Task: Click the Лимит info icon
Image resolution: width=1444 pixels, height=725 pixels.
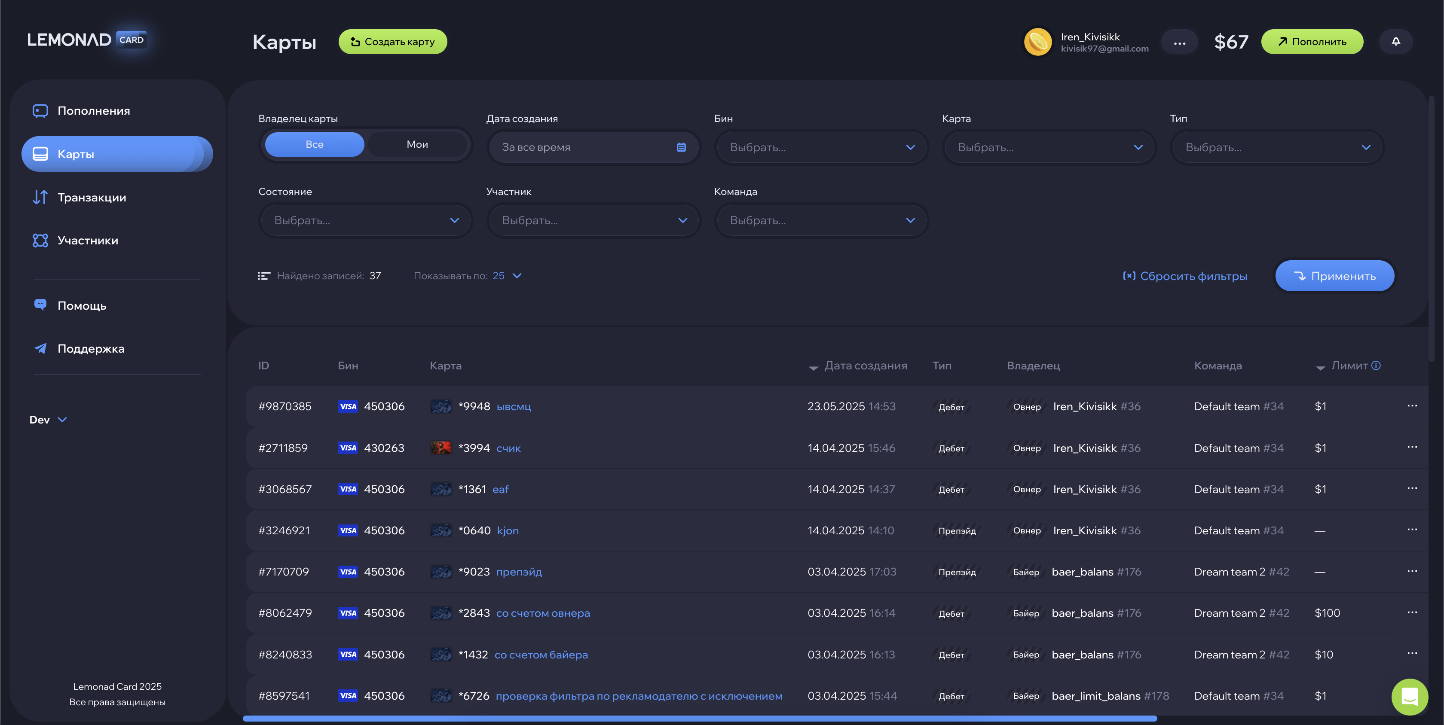Action: tap(1376, 366)
